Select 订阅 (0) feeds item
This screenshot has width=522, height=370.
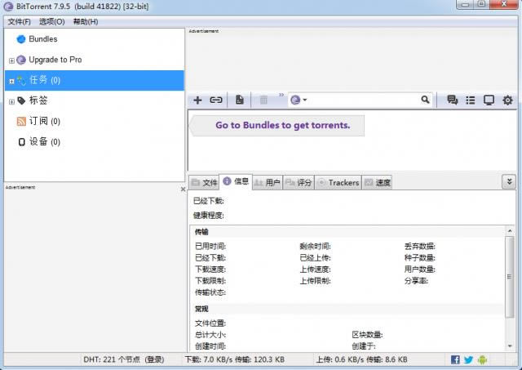45,121
